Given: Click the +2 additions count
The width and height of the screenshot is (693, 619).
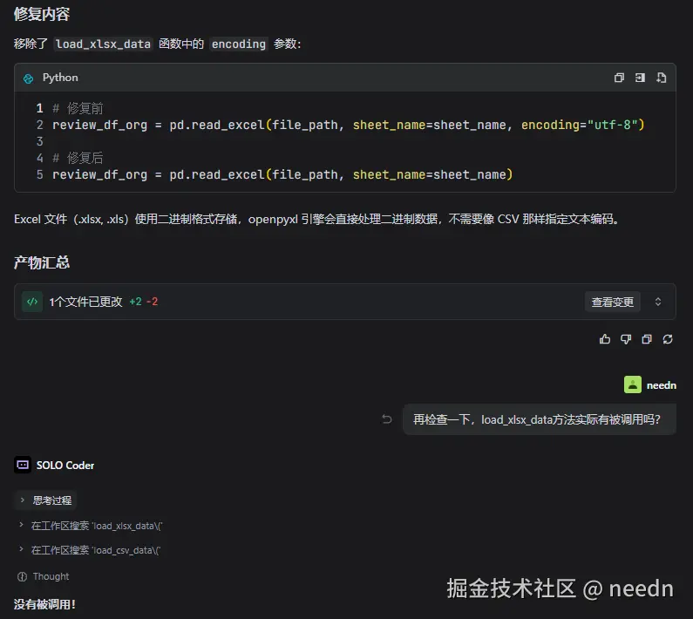Looking at the screenshot, I should (135, 302).
